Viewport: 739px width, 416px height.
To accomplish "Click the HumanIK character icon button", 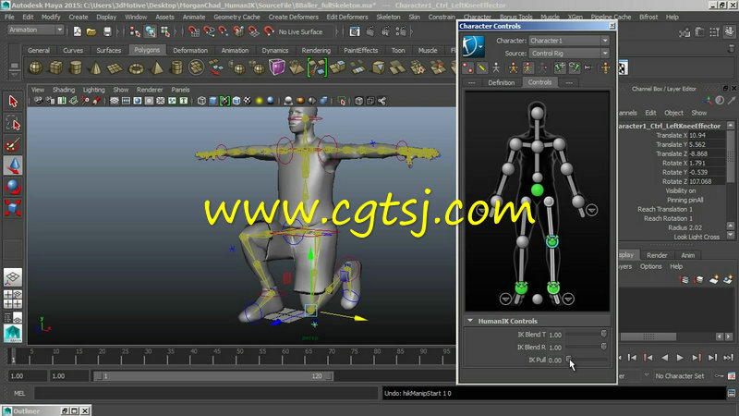I will (473, 46).
